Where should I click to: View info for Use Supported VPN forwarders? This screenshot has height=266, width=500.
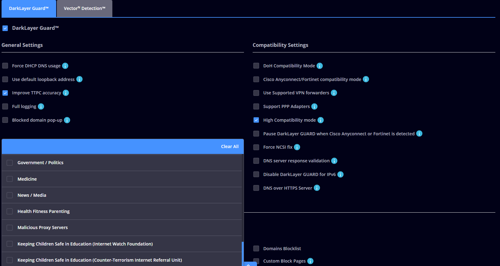click(x=334, y=93)
